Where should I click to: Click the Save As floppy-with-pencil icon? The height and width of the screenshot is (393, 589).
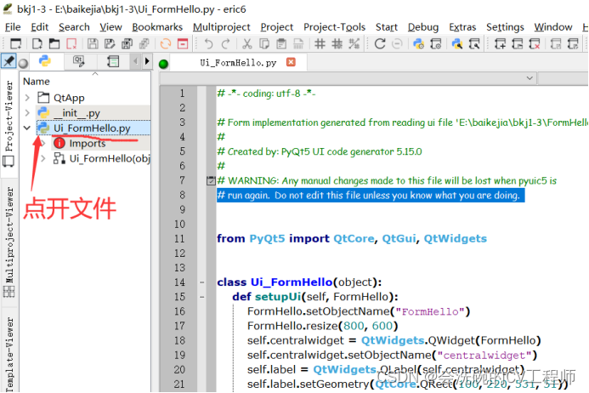pos(110,43)
